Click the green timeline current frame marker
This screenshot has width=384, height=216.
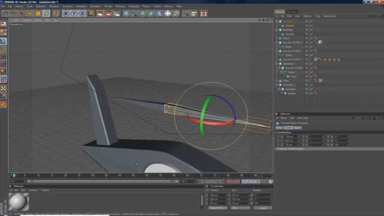click(x=14, y=175)
